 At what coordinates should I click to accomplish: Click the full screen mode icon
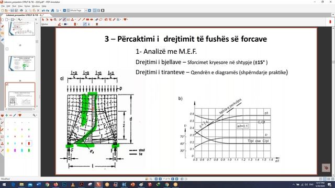[x=103, y=10]
